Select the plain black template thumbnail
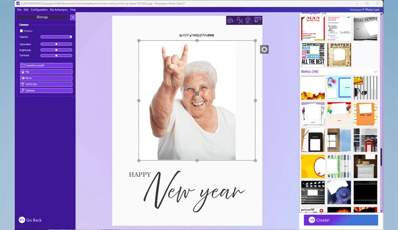The height and width of the screenshot is (230, 398). pyautogui.click(x=366, y=192)
